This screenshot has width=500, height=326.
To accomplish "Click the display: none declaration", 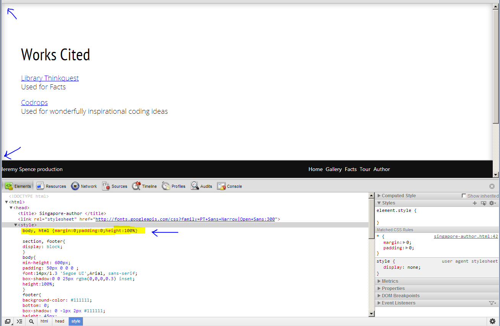I will coord(402,268).
